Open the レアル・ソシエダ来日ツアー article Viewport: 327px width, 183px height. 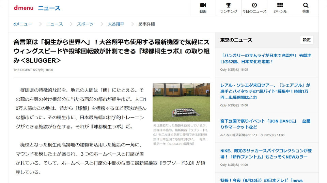coord(265,91)
